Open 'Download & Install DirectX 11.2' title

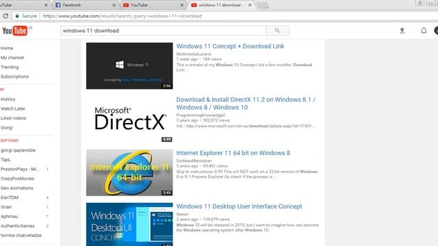pos(246,103)
